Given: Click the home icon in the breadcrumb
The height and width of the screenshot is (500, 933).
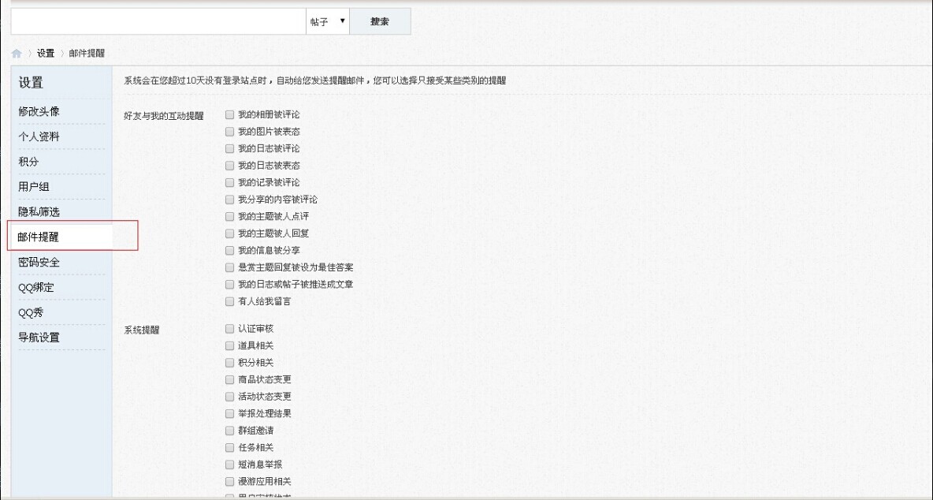Looking at the screenshot, I should click(17, 53).
